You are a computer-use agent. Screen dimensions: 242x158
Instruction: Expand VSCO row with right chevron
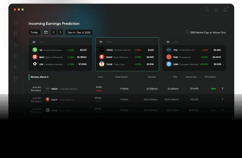[222, 88]
